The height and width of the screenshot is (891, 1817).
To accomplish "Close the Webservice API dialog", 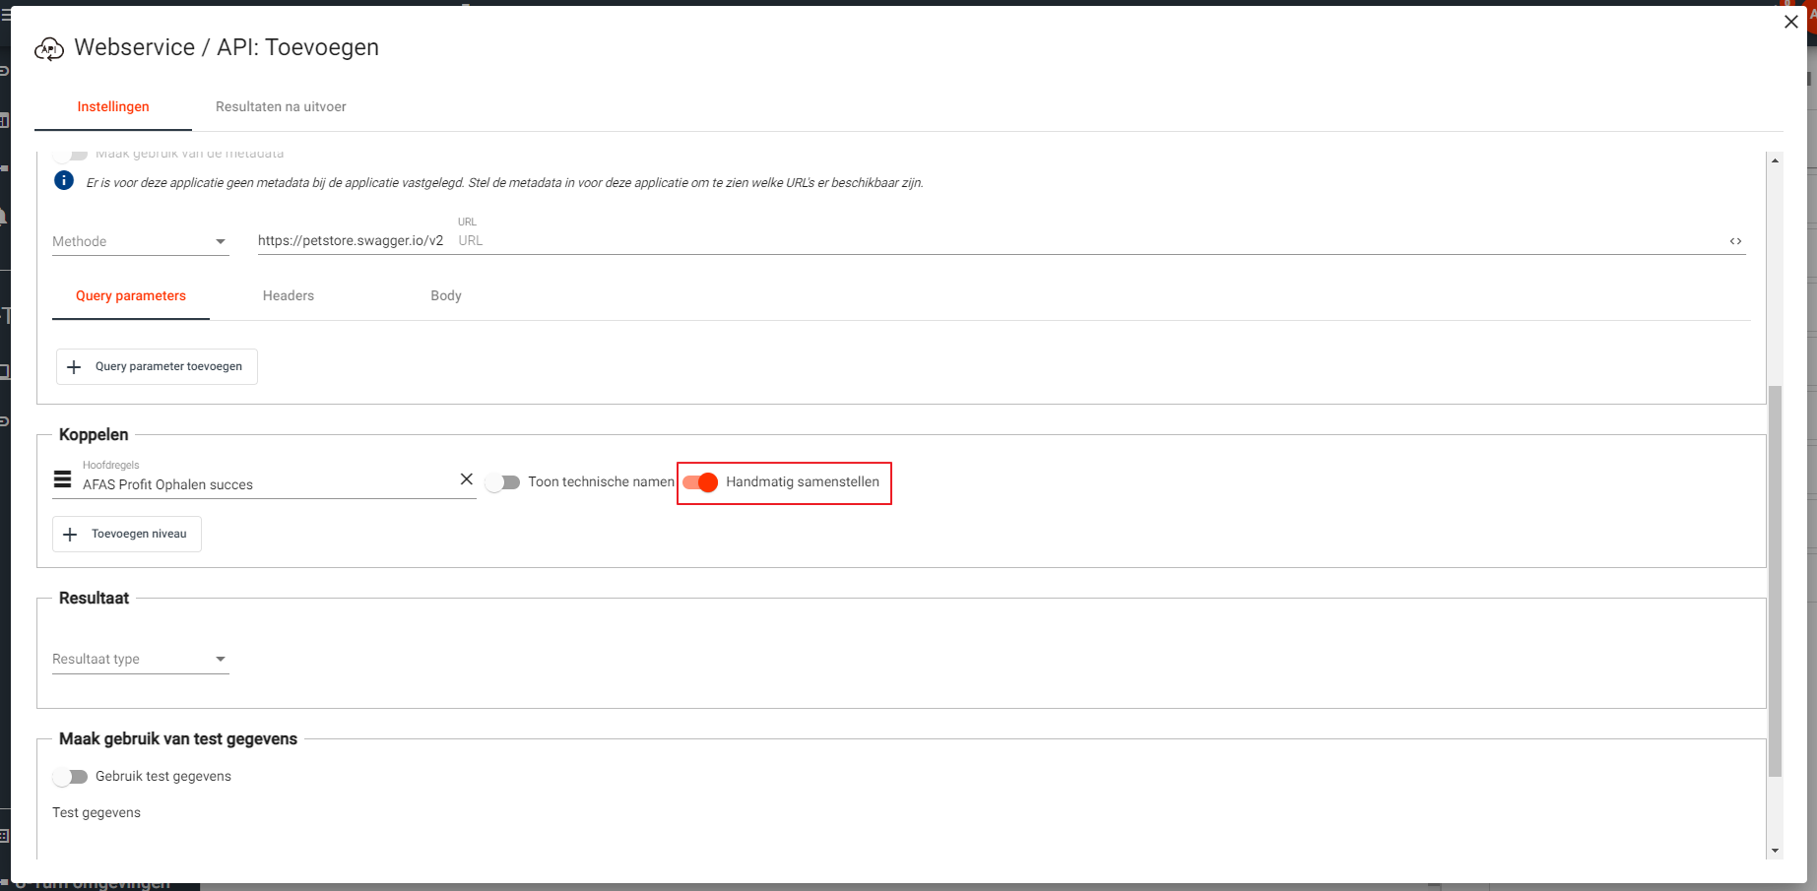I will pos(1790,22).
